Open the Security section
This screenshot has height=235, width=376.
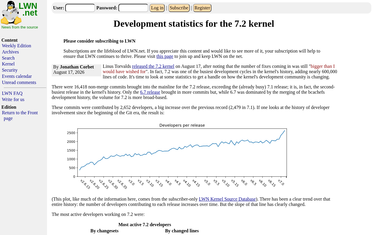[10, 70]
